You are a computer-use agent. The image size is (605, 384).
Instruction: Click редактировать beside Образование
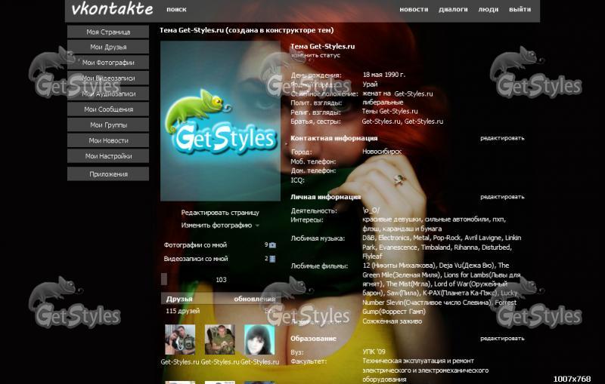pyautogui.click(x=502, y=338)
